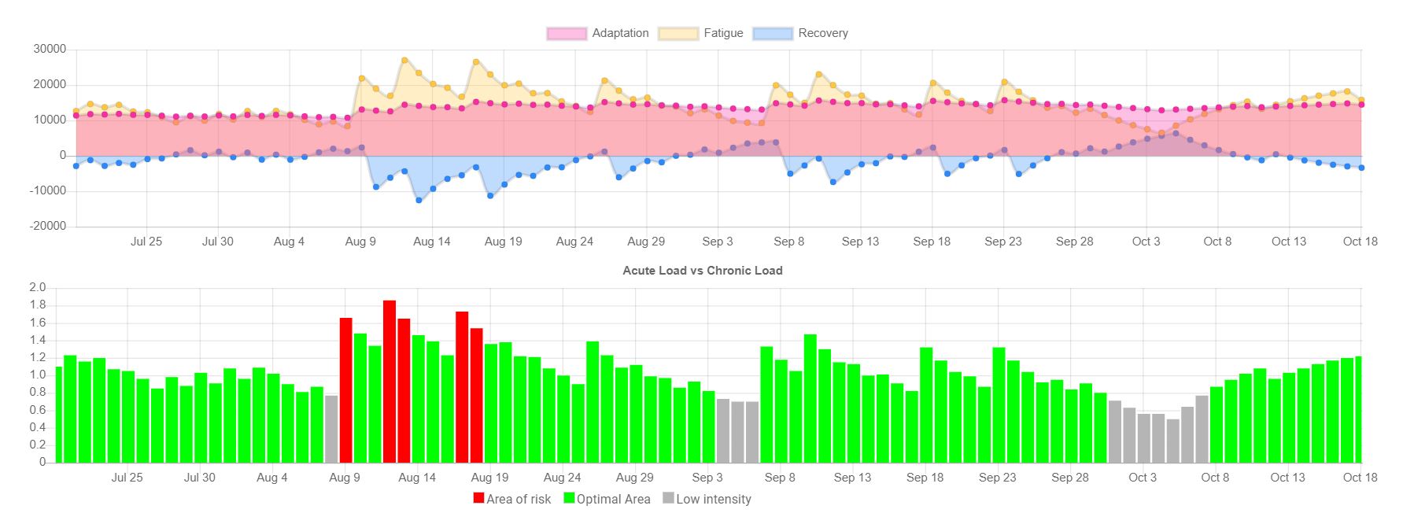Click the pink Adaptation legend swatch

(x=567, y=33)
